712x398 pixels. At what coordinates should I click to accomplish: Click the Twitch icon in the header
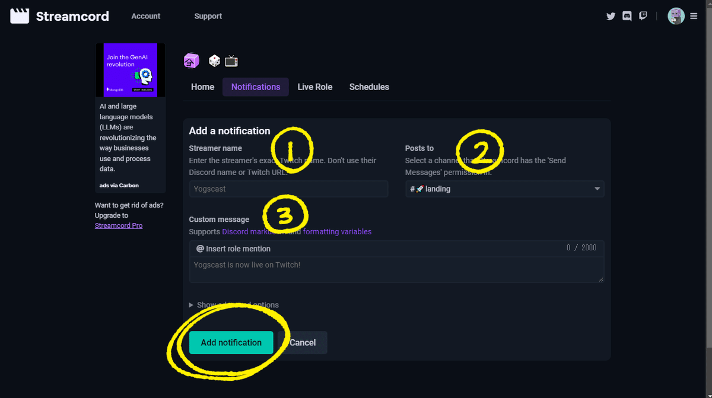point(643,16)
